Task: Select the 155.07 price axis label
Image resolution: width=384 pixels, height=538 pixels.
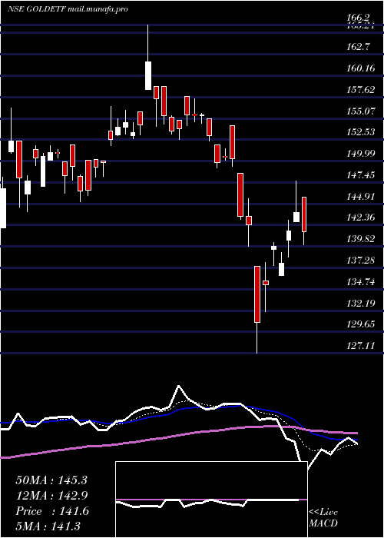Action: tap(360, 111)
